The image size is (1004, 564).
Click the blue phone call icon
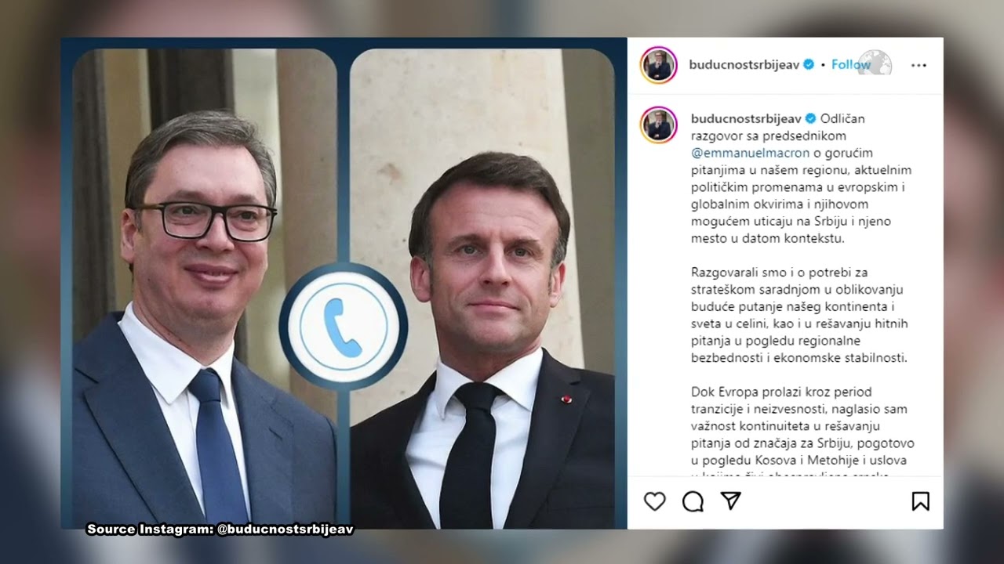coord(343,327)
